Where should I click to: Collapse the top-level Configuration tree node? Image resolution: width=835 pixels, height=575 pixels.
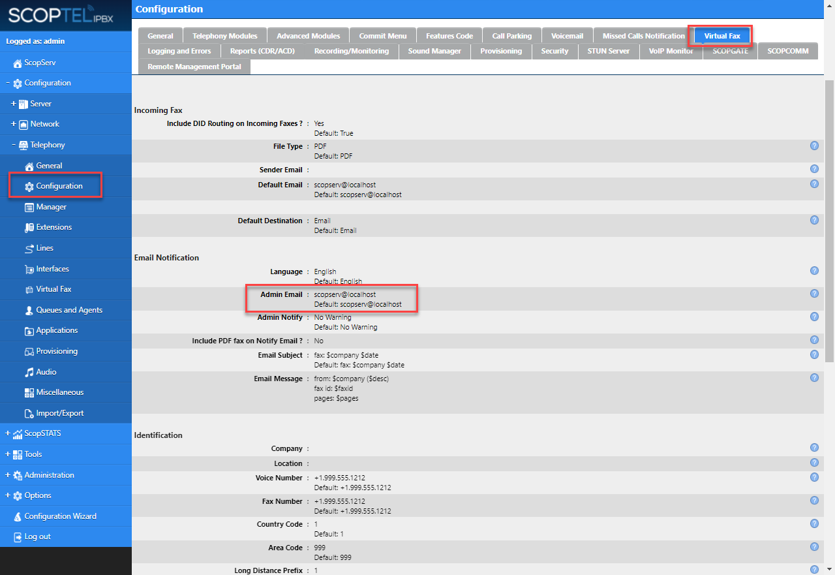coord(8,83)
